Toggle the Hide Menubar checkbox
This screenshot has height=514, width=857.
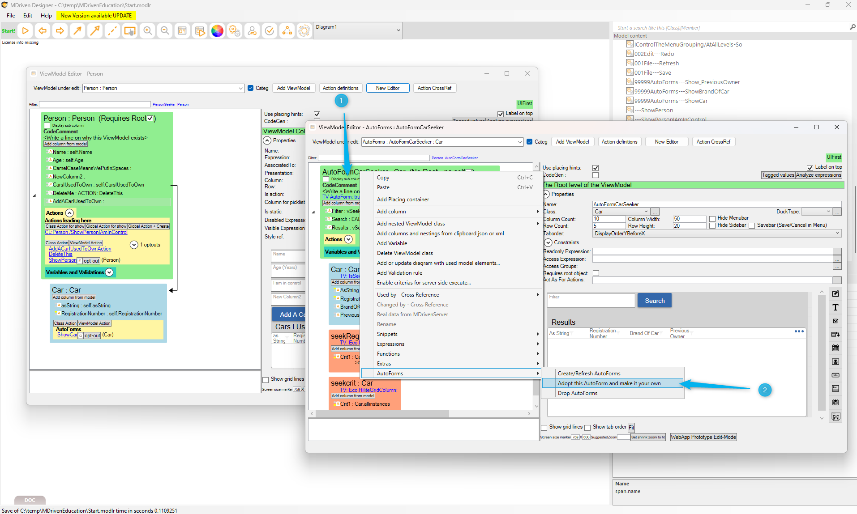pyautogui.click(x=712, y=219)
